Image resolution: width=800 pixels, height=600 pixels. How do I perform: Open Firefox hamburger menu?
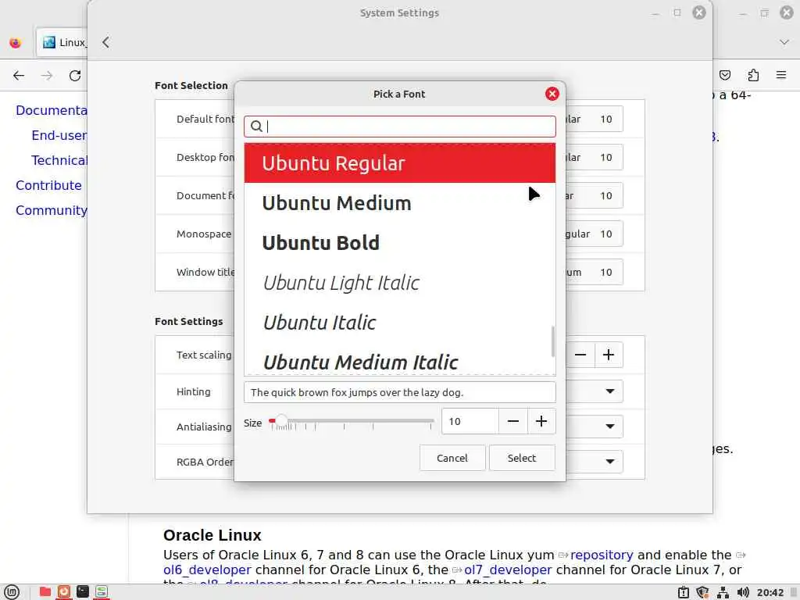781,76
